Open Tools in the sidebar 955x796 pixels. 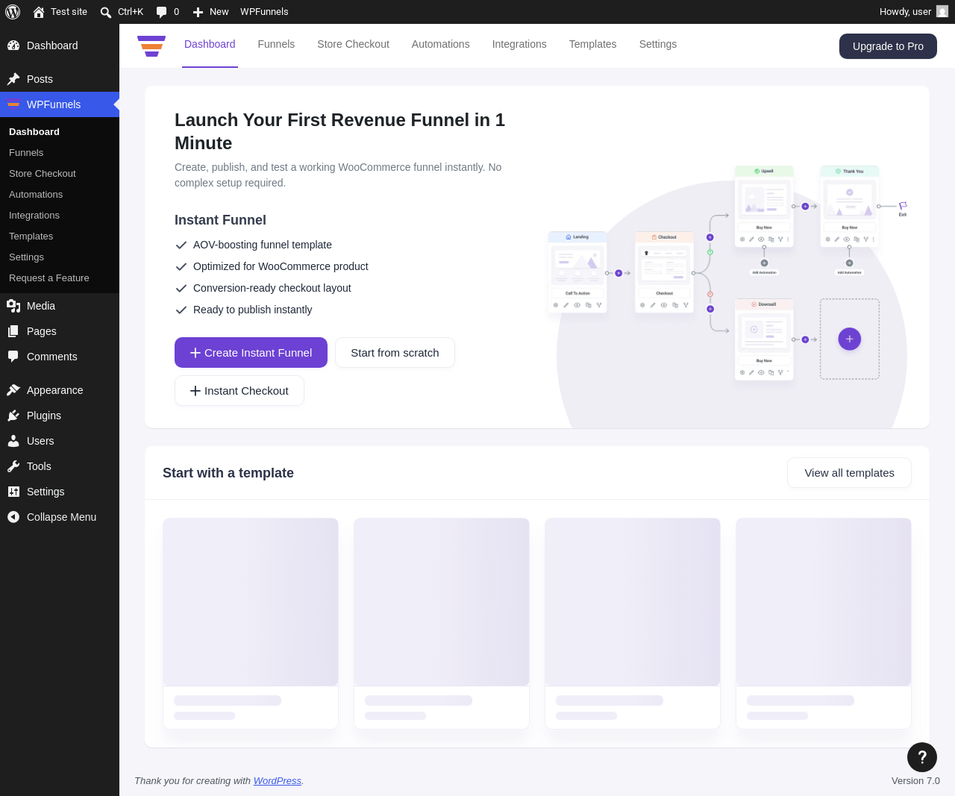tap(60, 466)
